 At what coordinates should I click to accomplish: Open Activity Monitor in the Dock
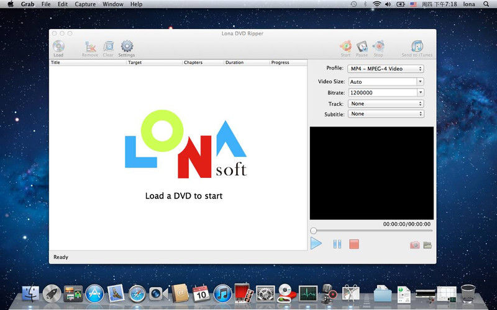(308, 293)
